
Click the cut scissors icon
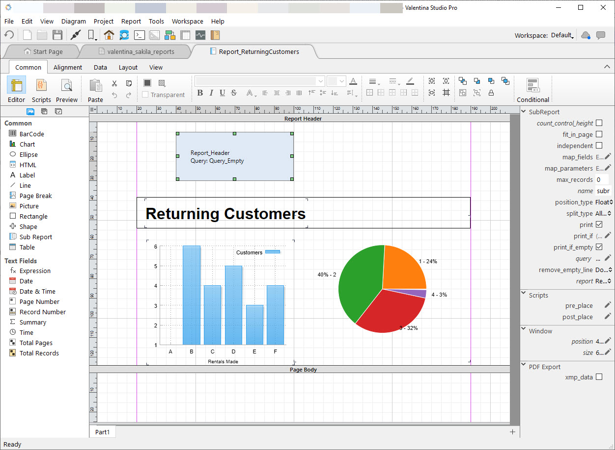point(114,83)
